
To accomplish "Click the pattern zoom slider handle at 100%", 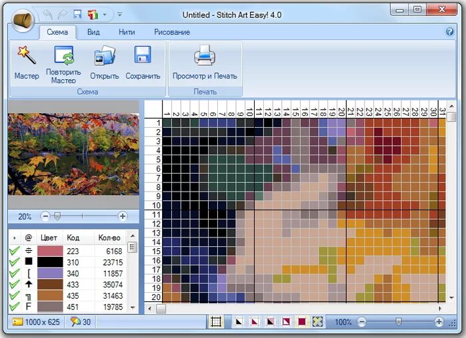I will point(399,321).
